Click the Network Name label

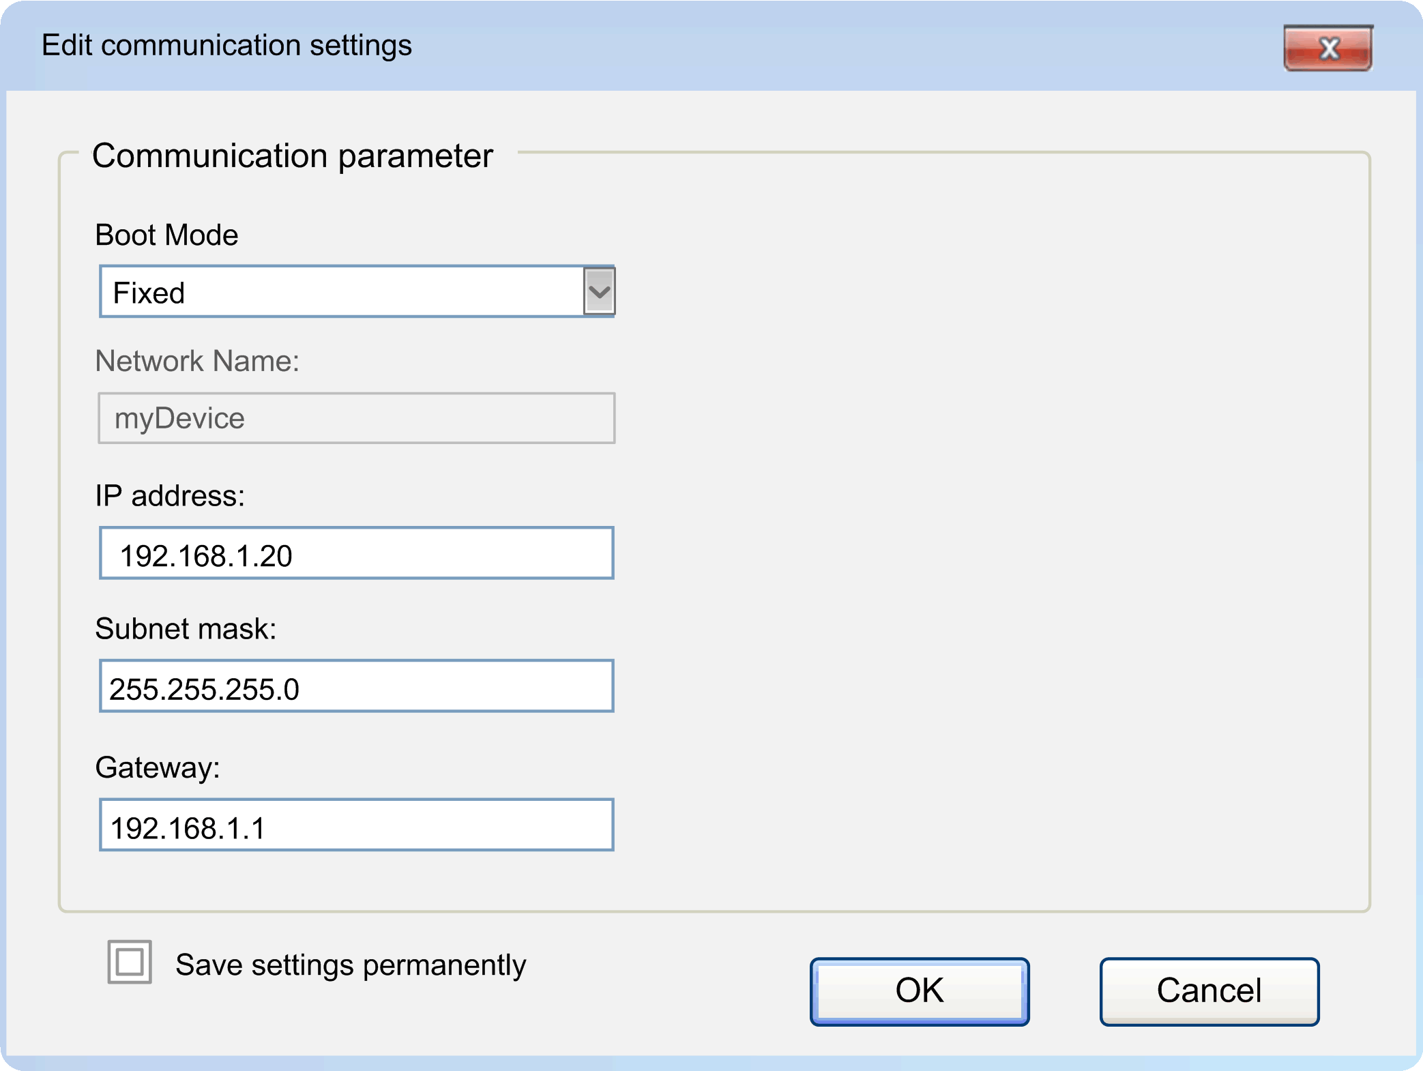pos(197,361)
